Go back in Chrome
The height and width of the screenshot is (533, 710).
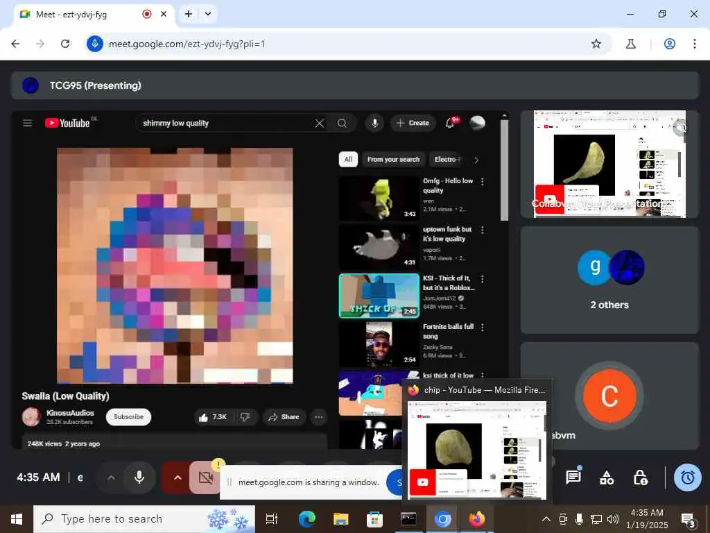pyautogui.click(x=15, y=44)
